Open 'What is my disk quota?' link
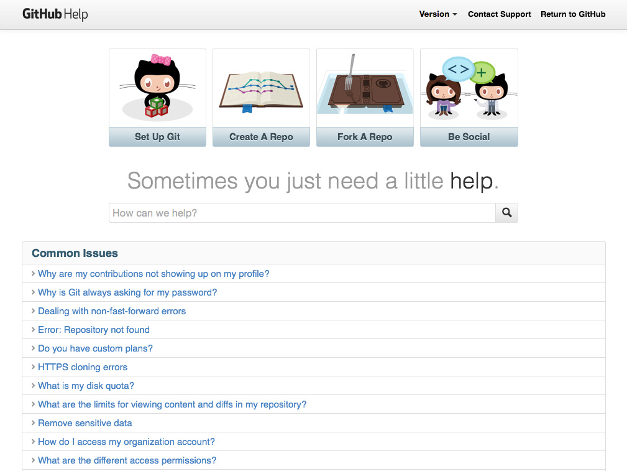 [86, 386]
